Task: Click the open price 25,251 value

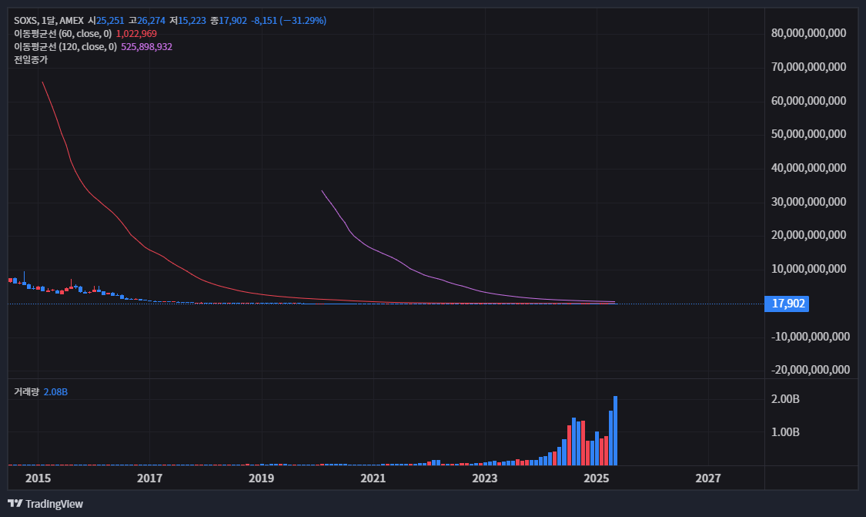Action: (x=110, y=21)
